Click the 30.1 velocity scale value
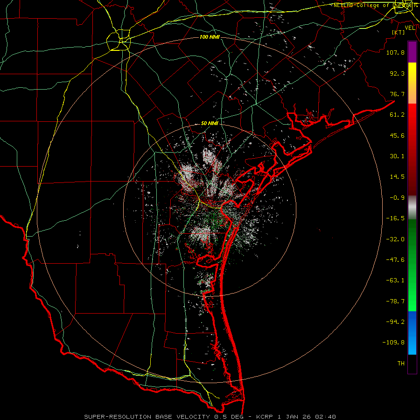Image resolution: width=420 pixels, height=420 pixels. tap(397, 156)
